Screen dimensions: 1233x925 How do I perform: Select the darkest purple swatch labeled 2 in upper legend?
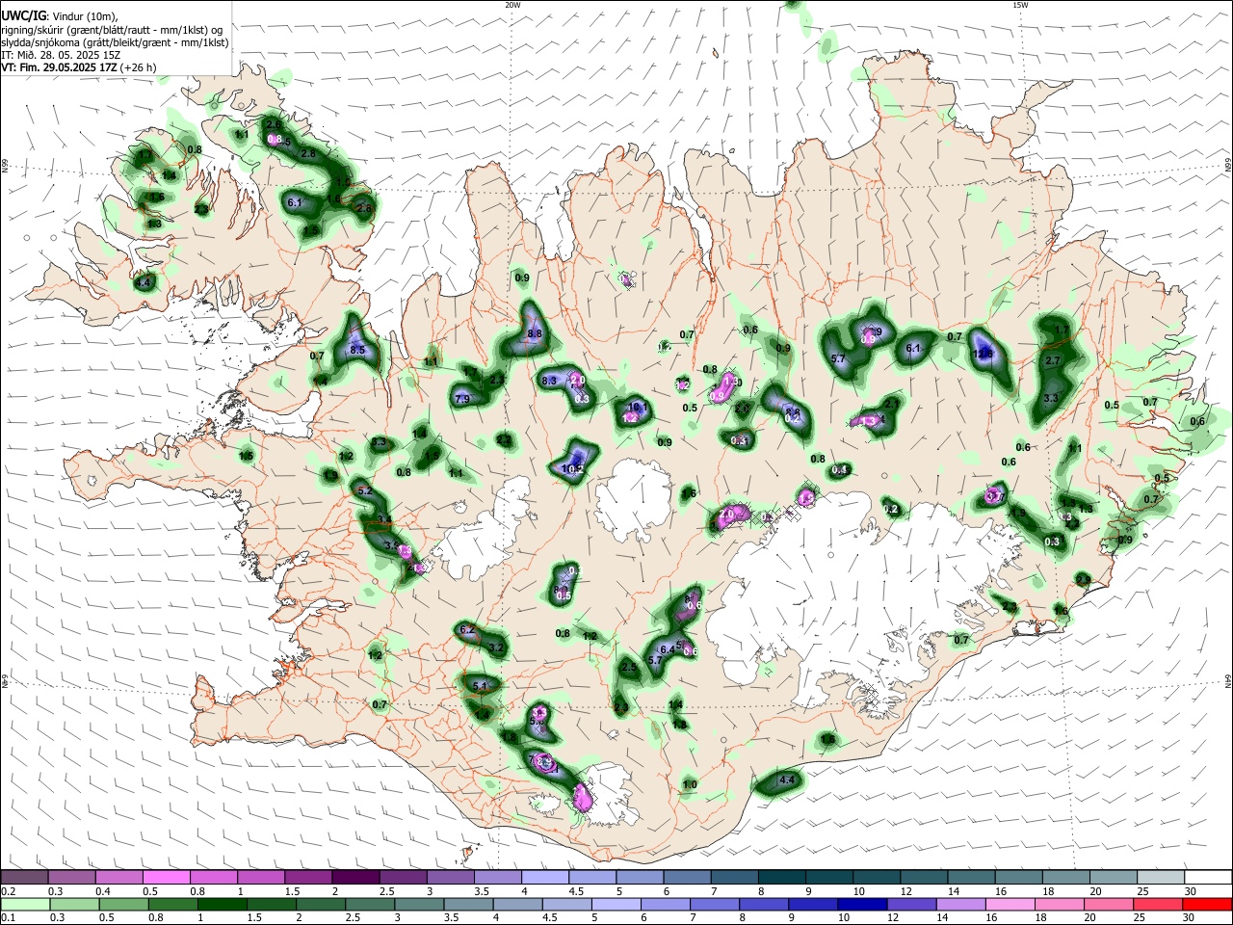point(355,877)
